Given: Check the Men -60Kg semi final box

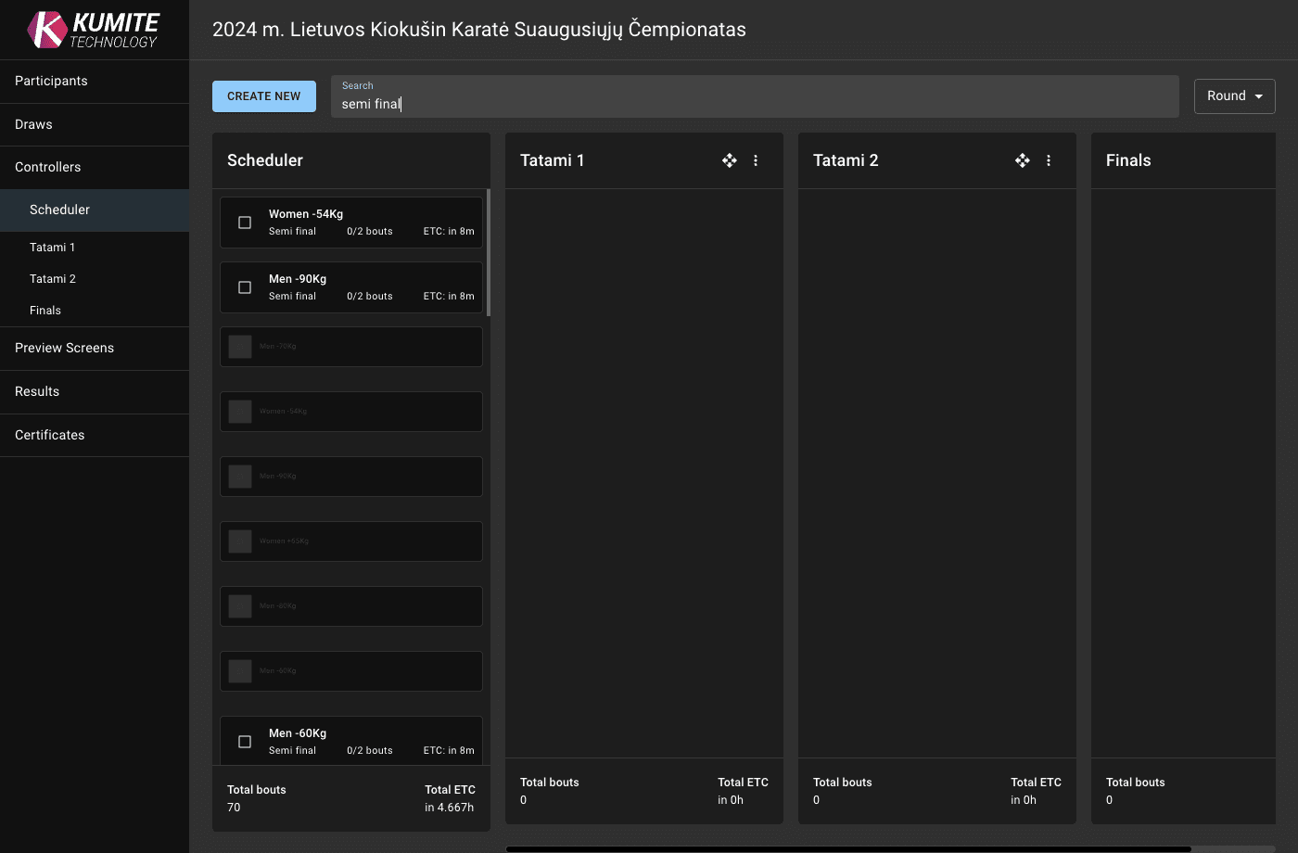Looking at the screenshot, I should point(245,742).
